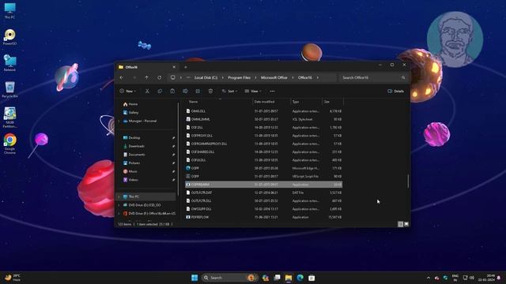This screenshot has width=506, height=284.
Task: Expand chevron after Local Disk (C:) breadcrumb
Action: pos(223,77)
